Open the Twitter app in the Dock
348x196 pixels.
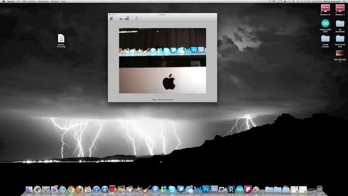181,189
